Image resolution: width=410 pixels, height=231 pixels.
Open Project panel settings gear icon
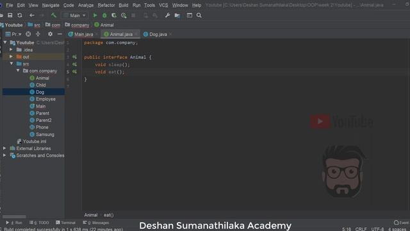point(50,34)
